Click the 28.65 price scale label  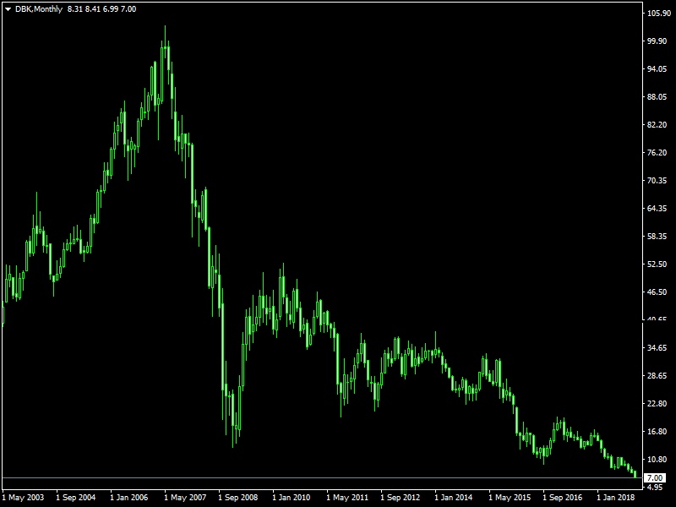(657, 376)
